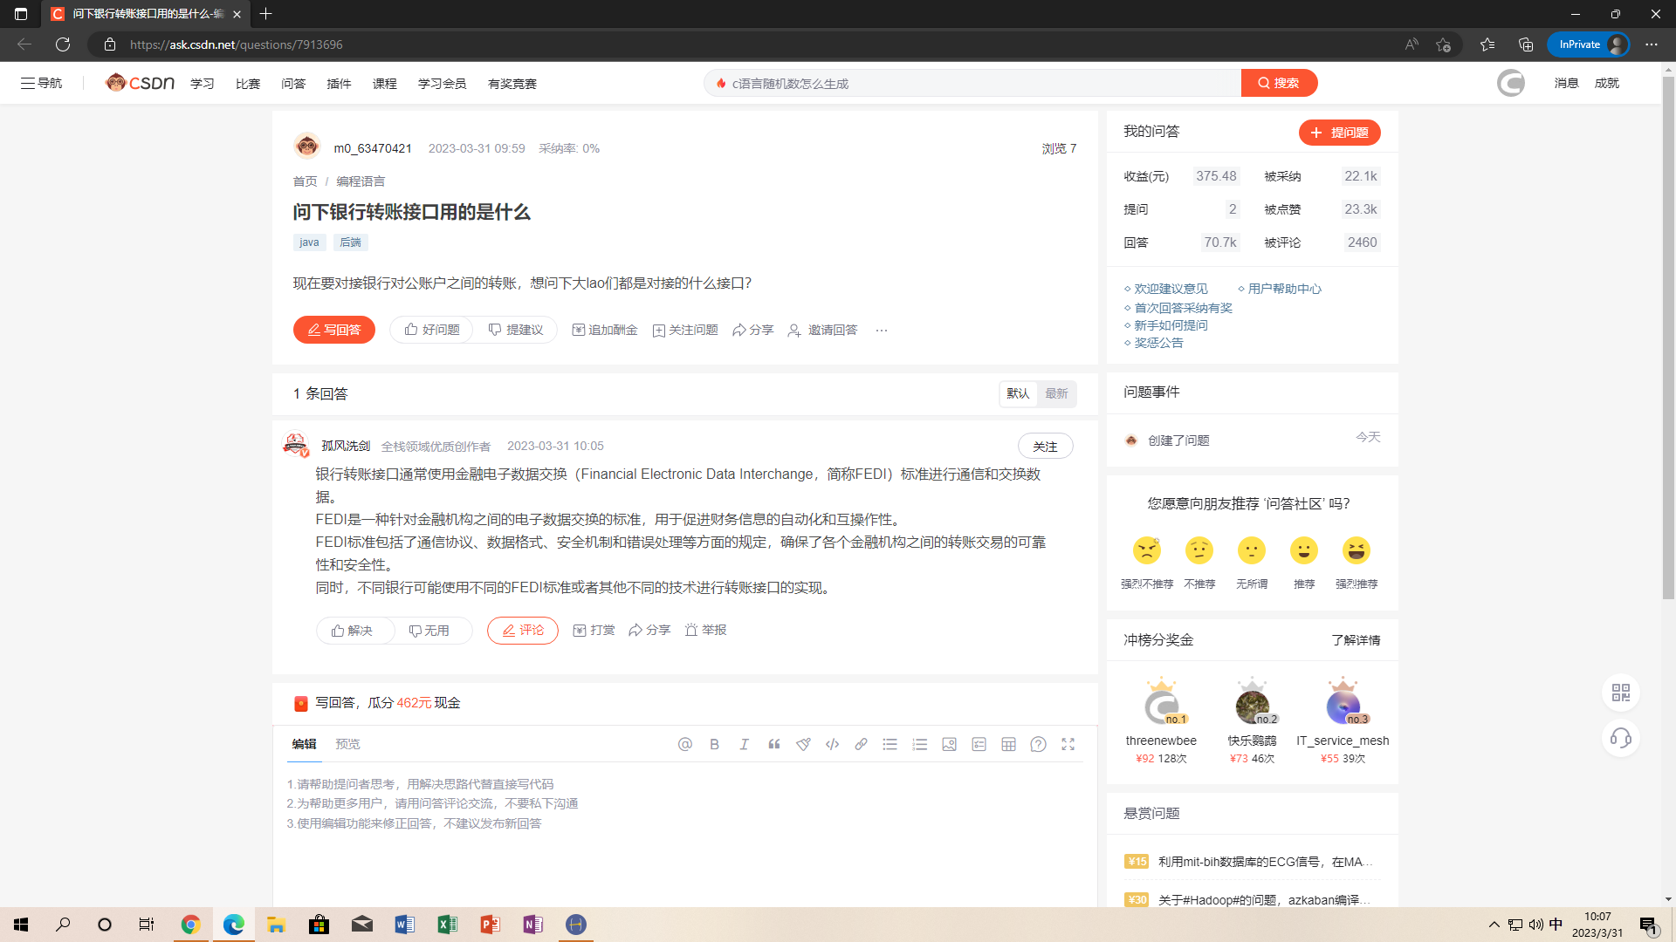Open '编程语言' breadcrumb link

click(361, 181)
